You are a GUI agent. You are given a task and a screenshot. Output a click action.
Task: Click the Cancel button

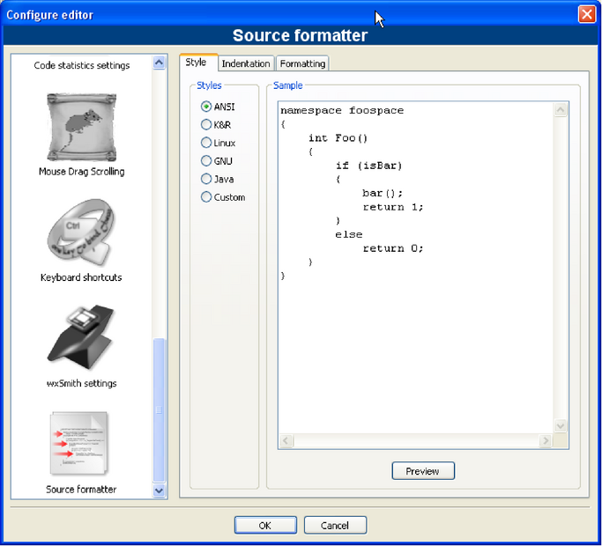335,525
